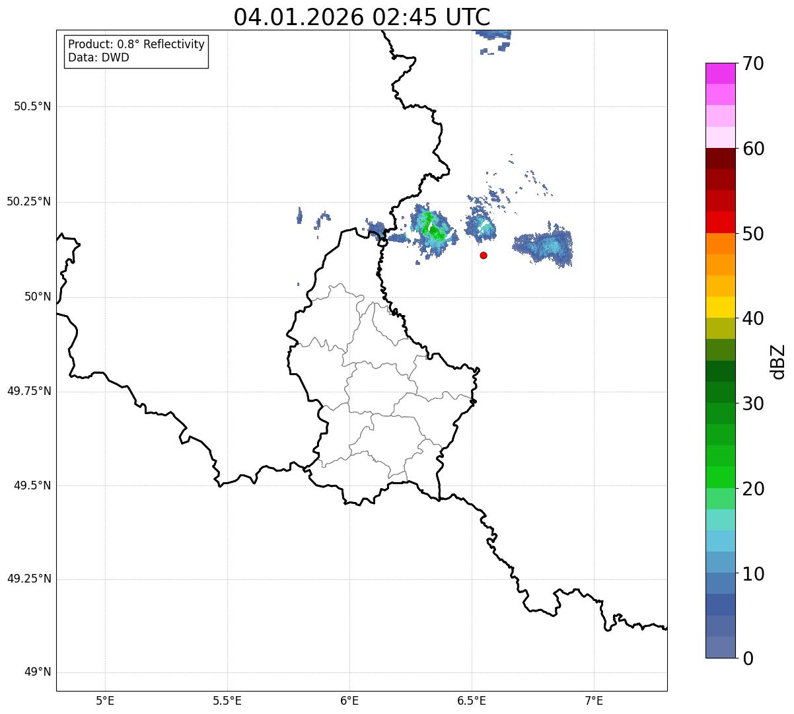This screenshot has height=714, width=794.
Task: Click the Data: DWD label
Action: coord(99,57)
